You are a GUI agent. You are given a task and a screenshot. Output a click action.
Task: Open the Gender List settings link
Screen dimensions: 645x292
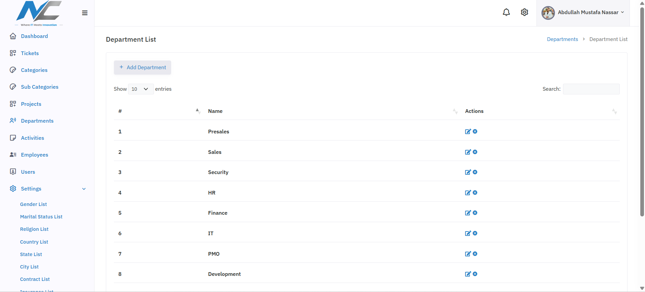(33, 204)
